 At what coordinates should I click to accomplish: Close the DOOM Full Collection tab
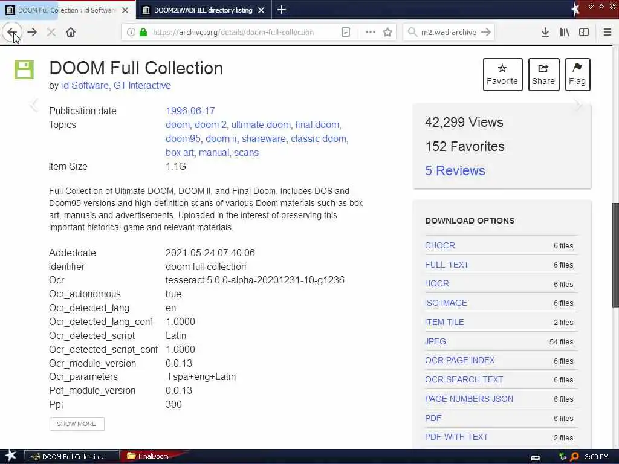(125, 10)
